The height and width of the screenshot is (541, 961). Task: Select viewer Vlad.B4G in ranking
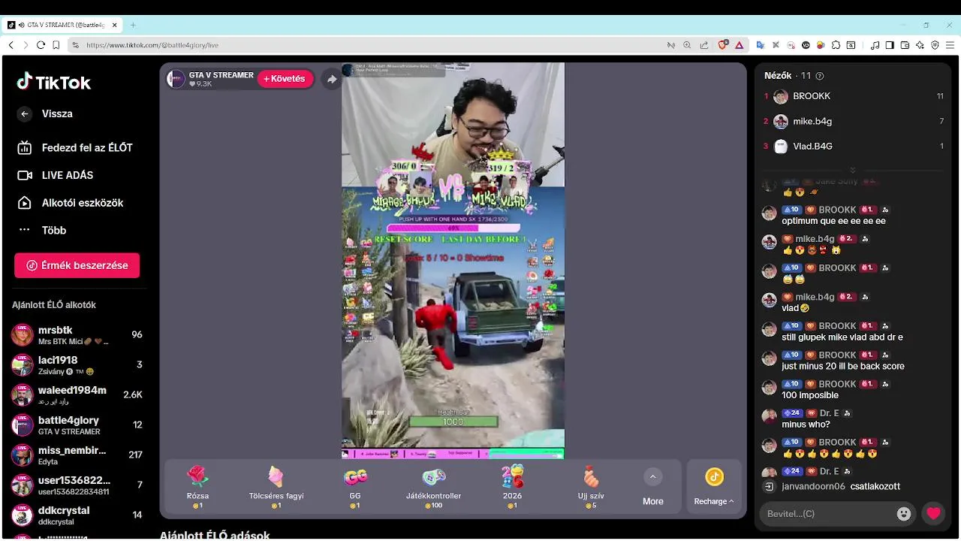click(854, 146)
